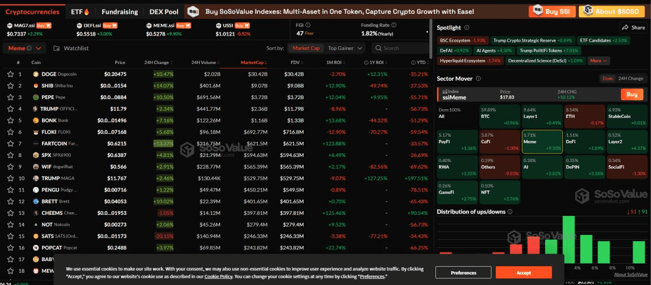Open the Cookie Policy link
Image resolution: width=651 pixels, height=285 pixels.
[x=218, y=276]
